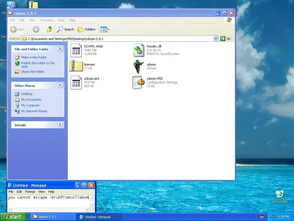
Task: Select the zdoom application marine icon
Action: (139, 66)
